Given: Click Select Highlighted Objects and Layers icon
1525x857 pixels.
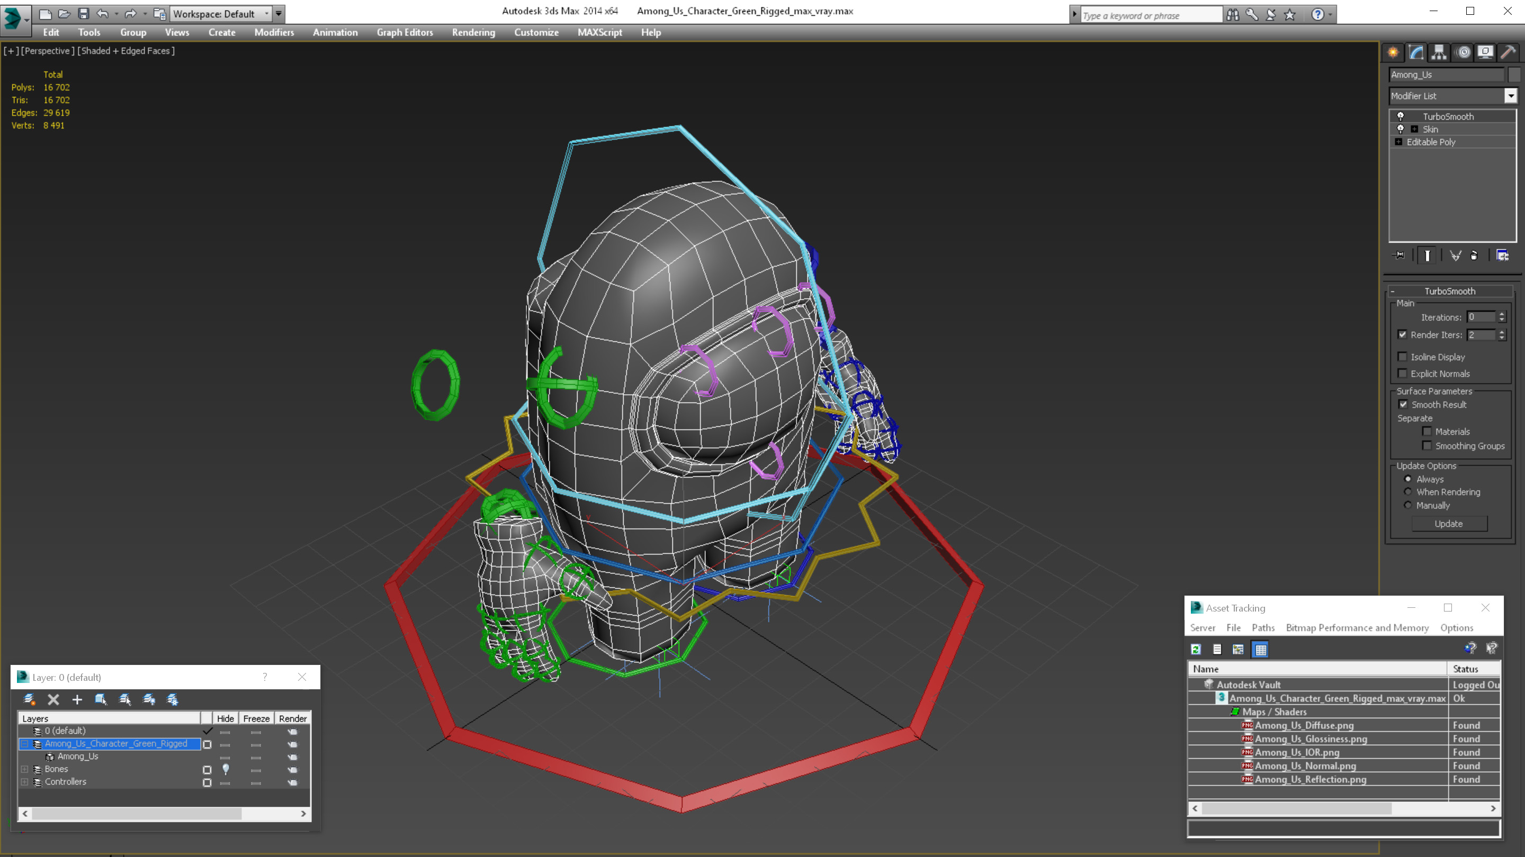Looking at the screenshot, I should [x=101, y=700].
